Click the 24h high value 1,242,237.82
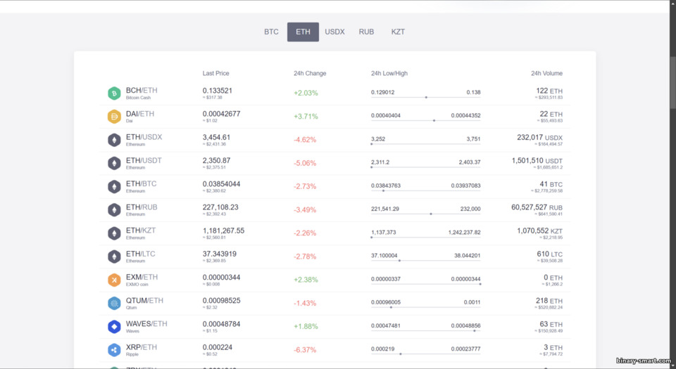Image resolution: width=676 pixels, height=369 pixels. click(x=464, y=232)
